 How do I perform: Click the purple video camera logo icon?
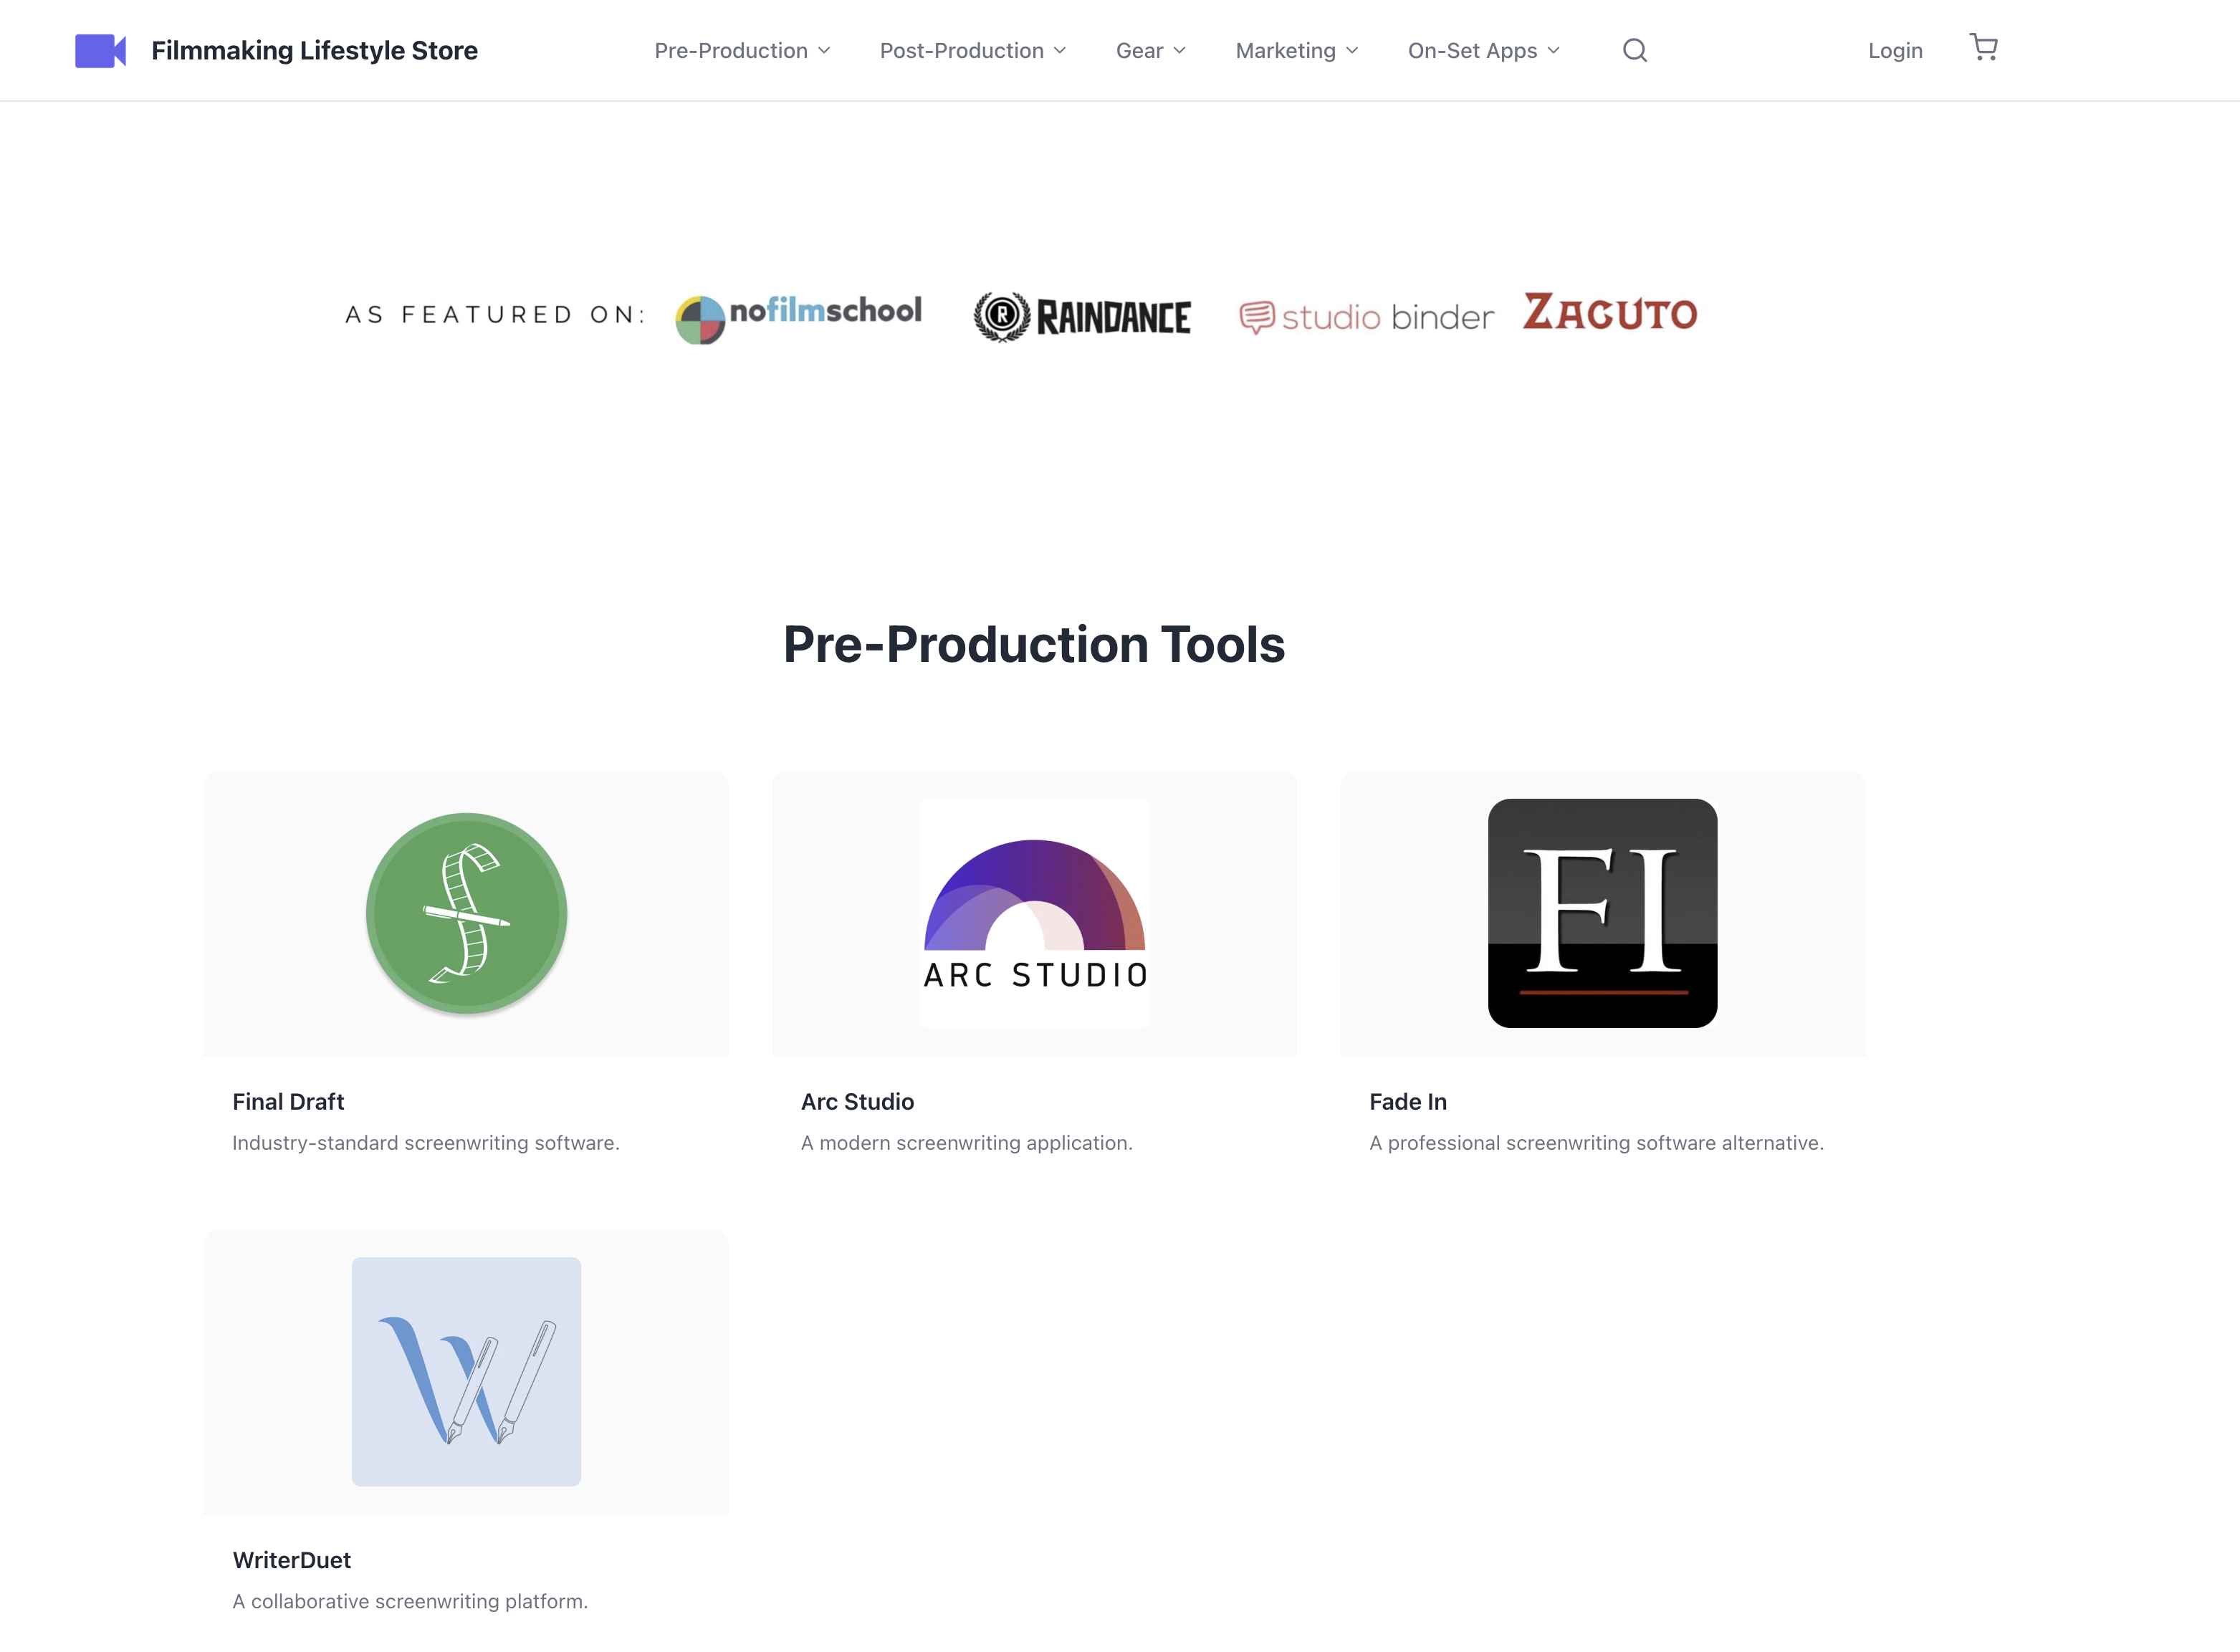(100, 51)
